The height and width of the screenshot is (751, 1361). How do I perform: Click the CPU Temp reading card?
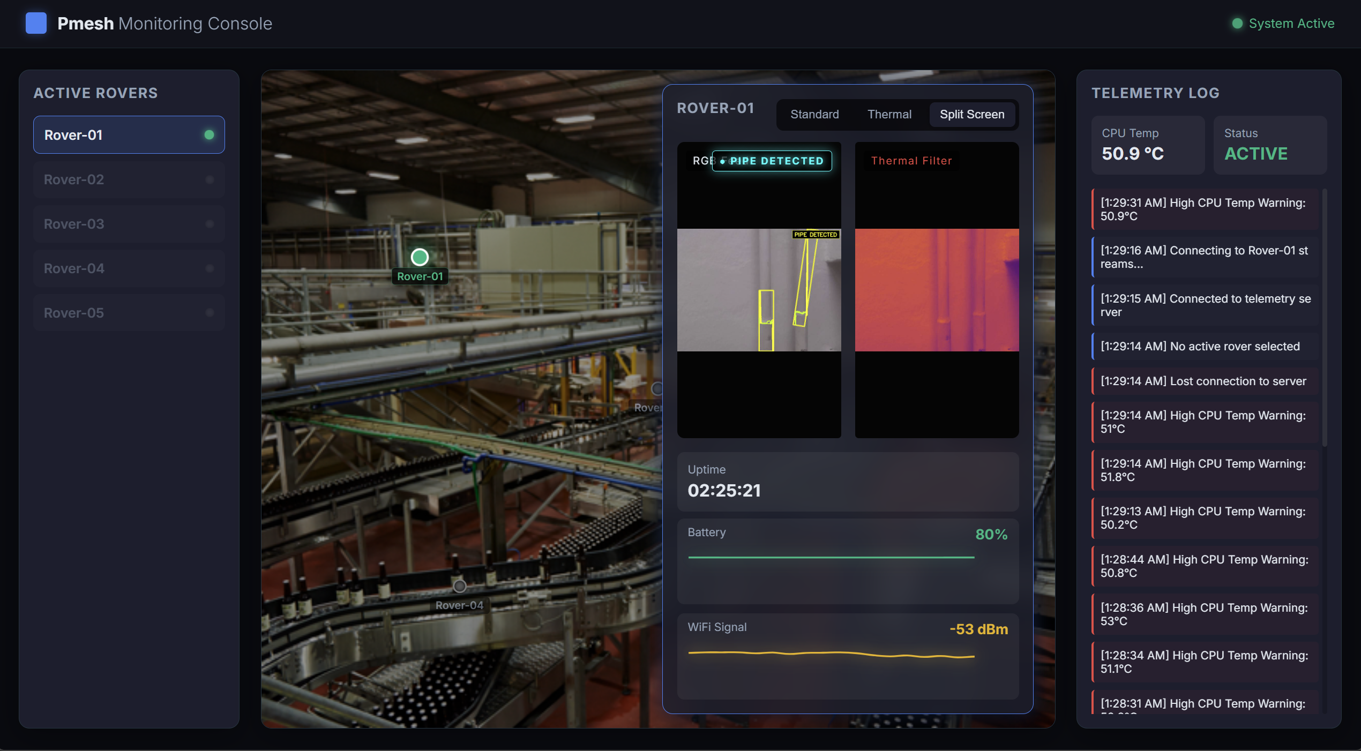[x=1148, y=145]
